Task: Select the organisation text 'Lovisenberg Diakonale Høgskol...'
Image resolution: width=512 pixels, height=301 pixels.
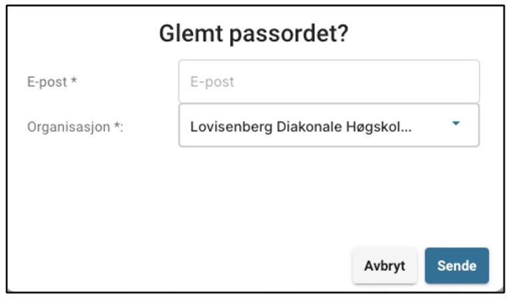Action: (301, 126)
